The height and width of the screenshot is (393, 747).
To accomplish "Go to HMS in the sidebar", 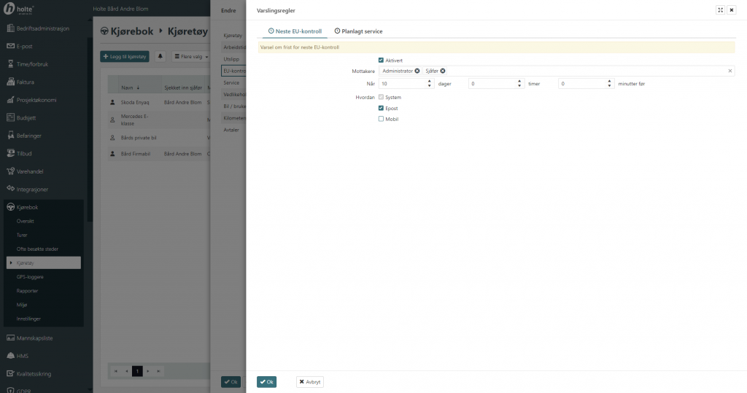I will (x=22, y=356).
